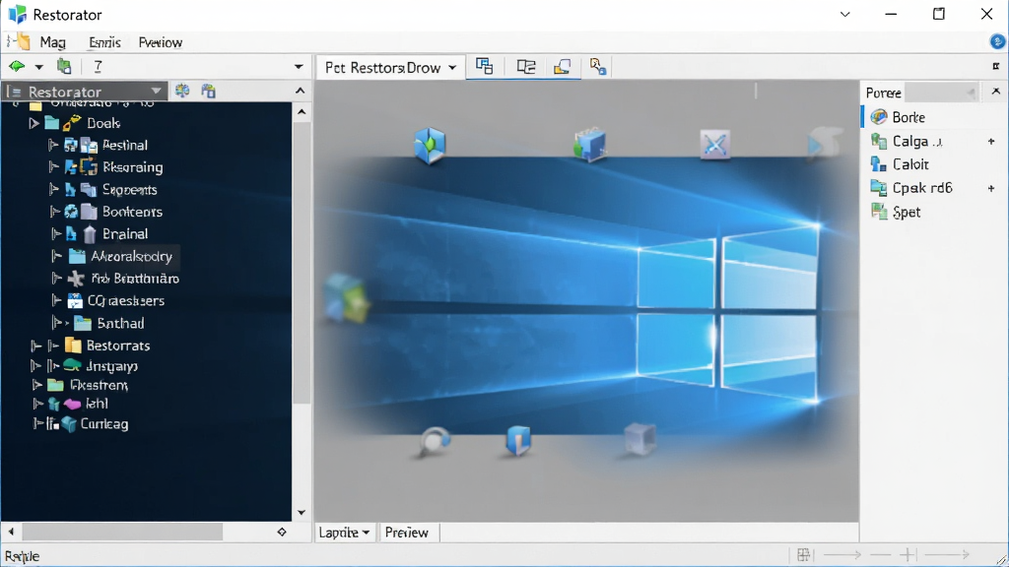This screenshot has height=567, width=1009.
Task: Expand the "Doels" tree node
Action: 34,123
